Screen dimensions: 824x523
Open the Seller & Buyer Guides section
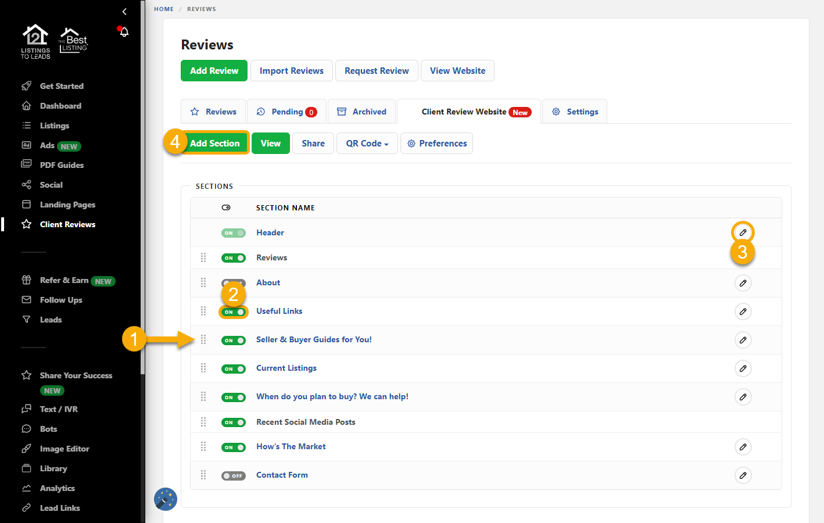(314, 339)
